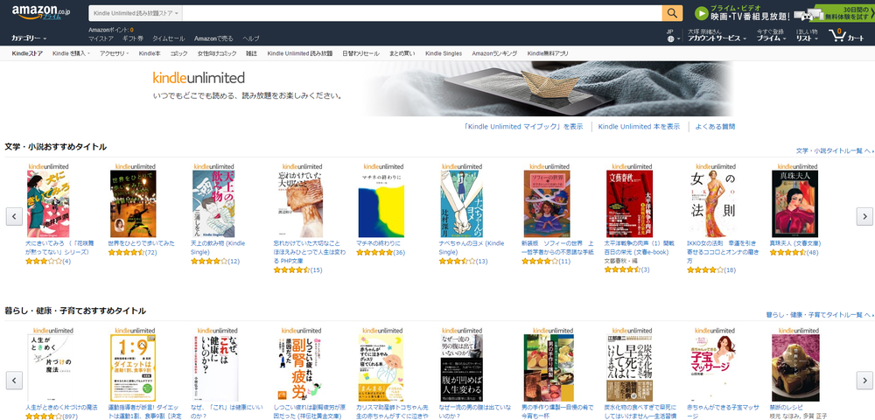The height and width of the screenshot is (420, 875).
Task: Click star rating of 人生がときめく片づけの魔法 (897)
Action: 52,416
